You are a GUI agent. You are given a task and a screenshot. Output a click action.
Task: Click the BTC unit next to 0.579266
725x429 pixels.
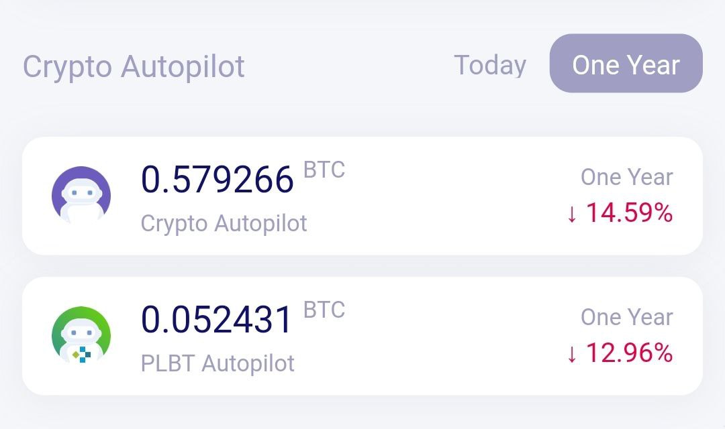click(x=324, y=170)
